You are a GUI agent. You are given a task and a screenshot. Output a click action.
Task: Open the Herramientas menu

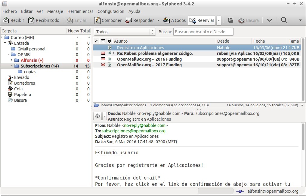(x=80, y=11)
